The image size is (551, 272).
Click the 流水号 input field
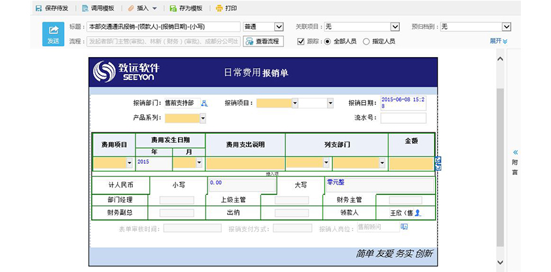[x=403, y=118]
